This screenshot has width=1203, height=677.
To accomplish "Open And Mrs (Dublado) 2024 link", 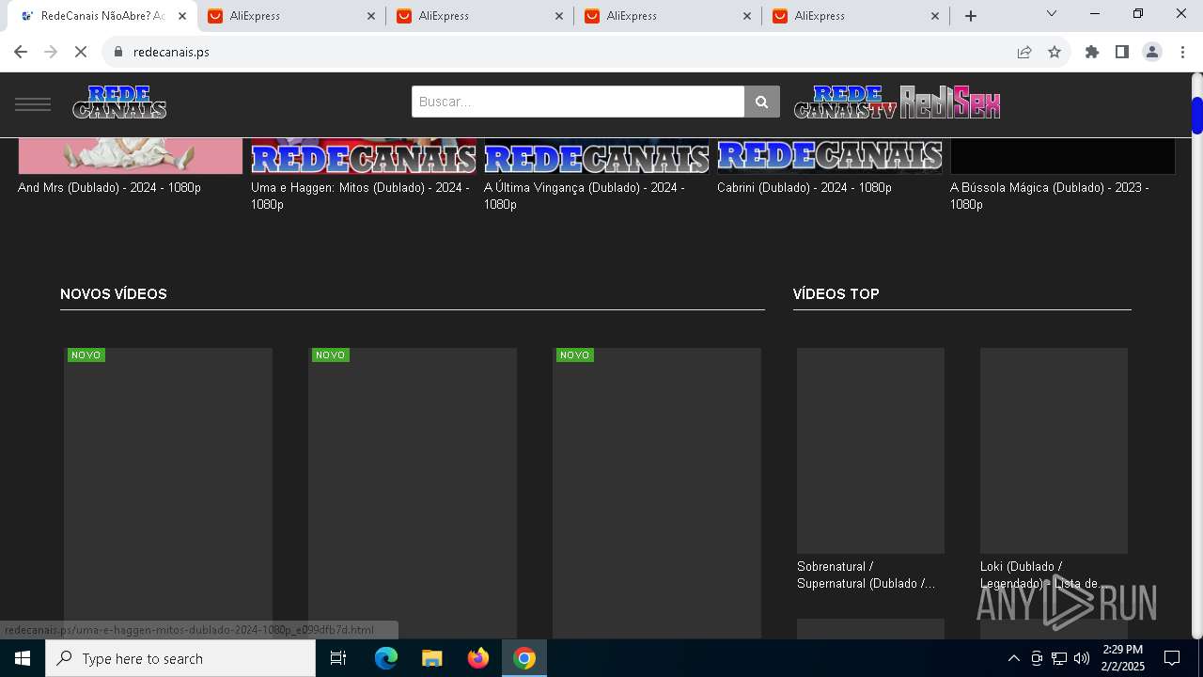I will (x=109, y=187).
